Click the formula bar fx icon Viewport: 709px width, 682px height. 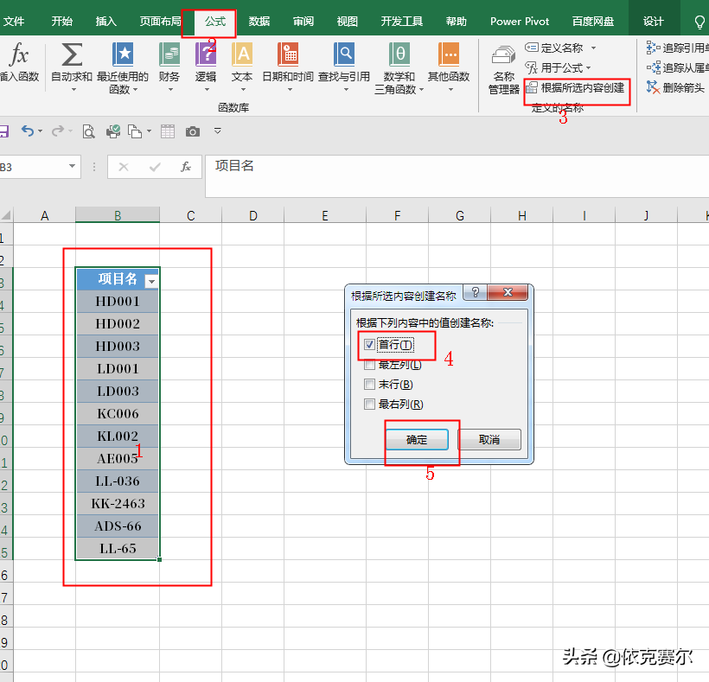(x=186, y=167)
